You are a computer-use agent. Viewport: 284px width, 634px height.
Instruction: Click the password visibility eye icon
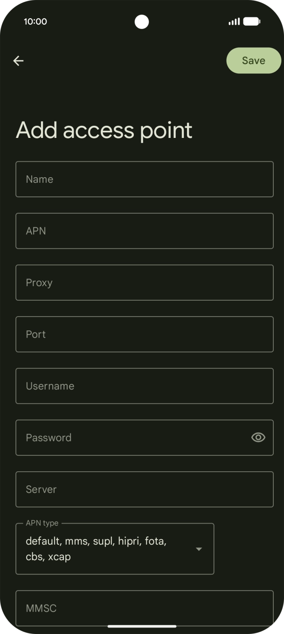(x=258, y=437)
